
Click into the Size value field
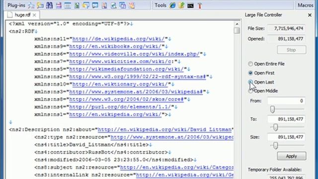pos(286,137)
